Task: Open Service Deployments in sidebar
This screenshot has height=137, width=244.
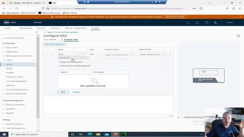Action: coord(17,90)
